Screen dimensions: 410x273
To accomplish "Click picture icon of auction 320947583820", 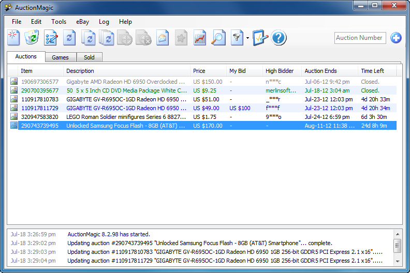I will (x=14, y=116).
